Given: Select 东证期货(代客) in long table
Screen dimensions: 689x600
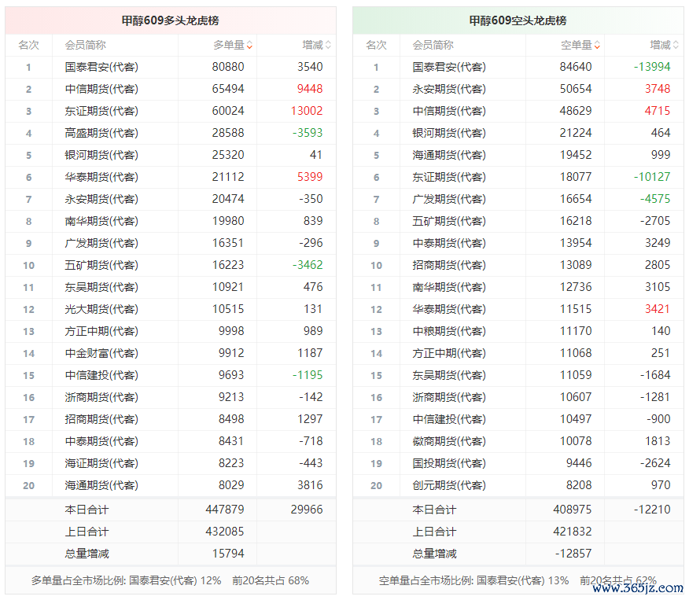Looking at the screenshot, I should click(101, 111).
